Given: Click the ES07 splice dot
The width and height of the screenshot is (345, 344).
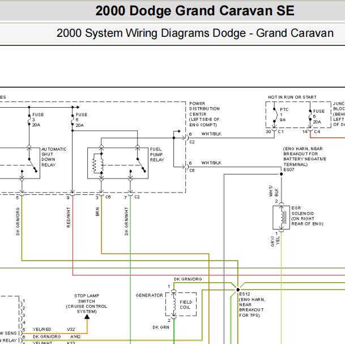Looking at the screenshot, I should coord(282,174).
